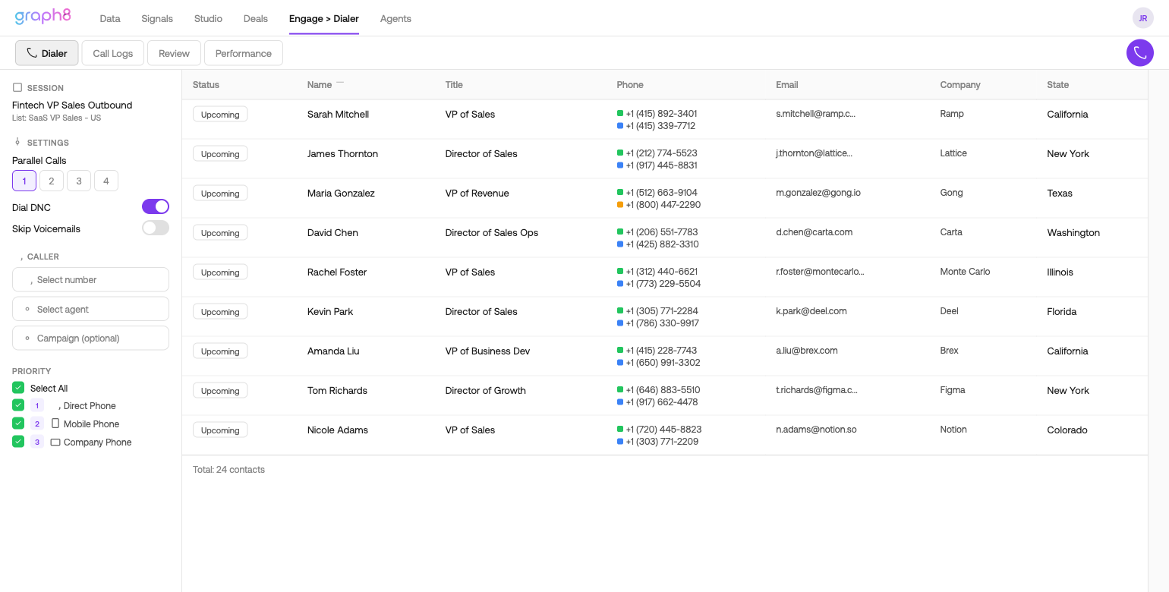
Task: Click the Company Phone monitor icon
Action: point(55,442)
